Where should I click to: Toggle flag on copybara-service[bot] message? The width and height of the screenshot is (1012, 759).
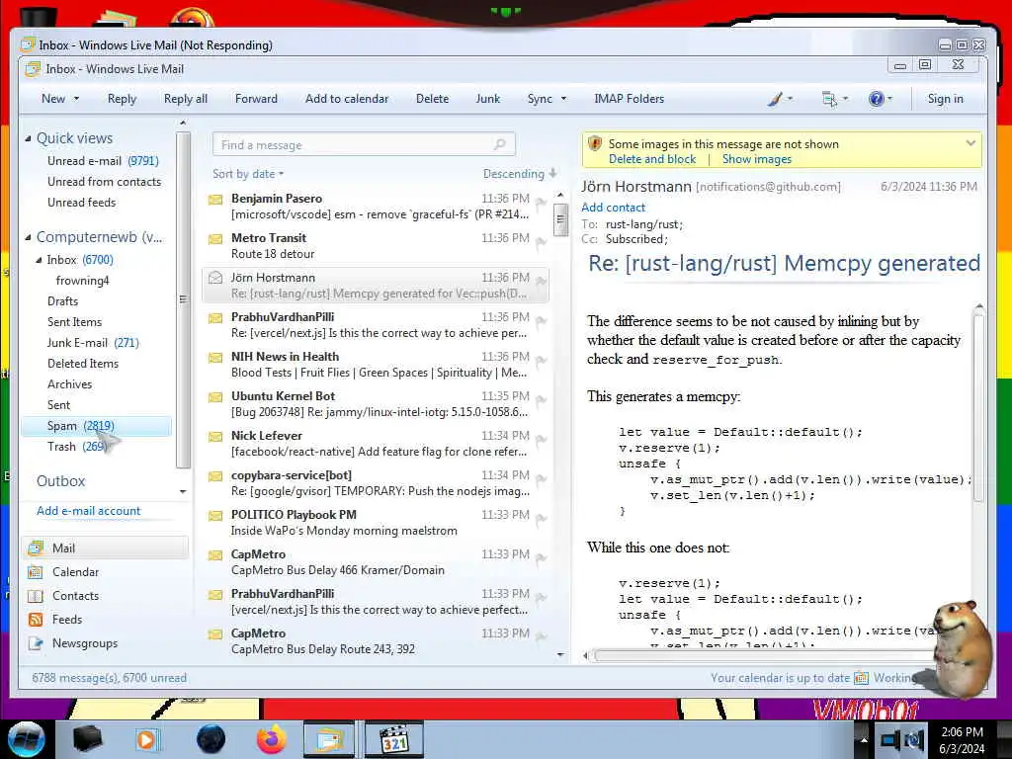tap(541, 479)
